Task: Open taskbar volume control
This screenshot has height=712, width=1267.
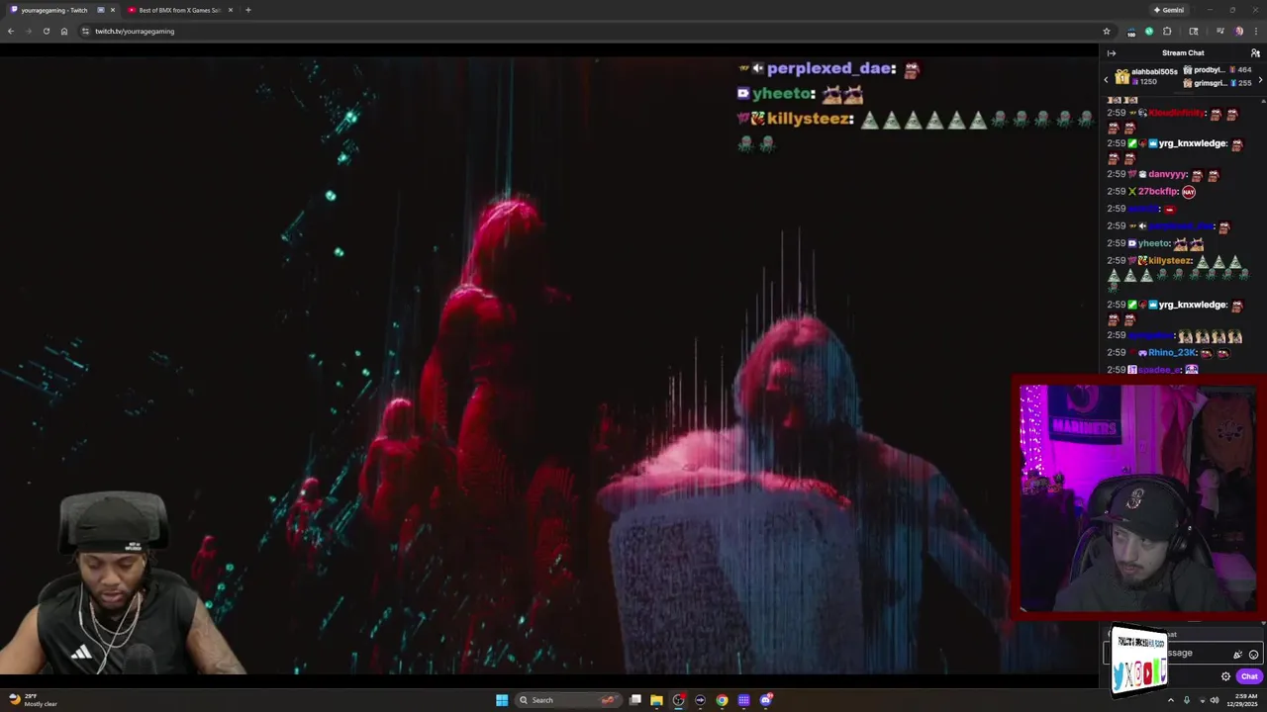Action: tap(1215, 700)
